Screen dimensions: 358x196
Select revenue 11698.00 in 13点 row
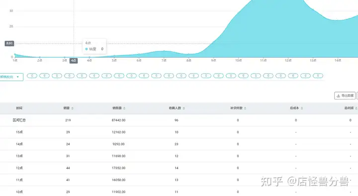(x=118, y=156)
